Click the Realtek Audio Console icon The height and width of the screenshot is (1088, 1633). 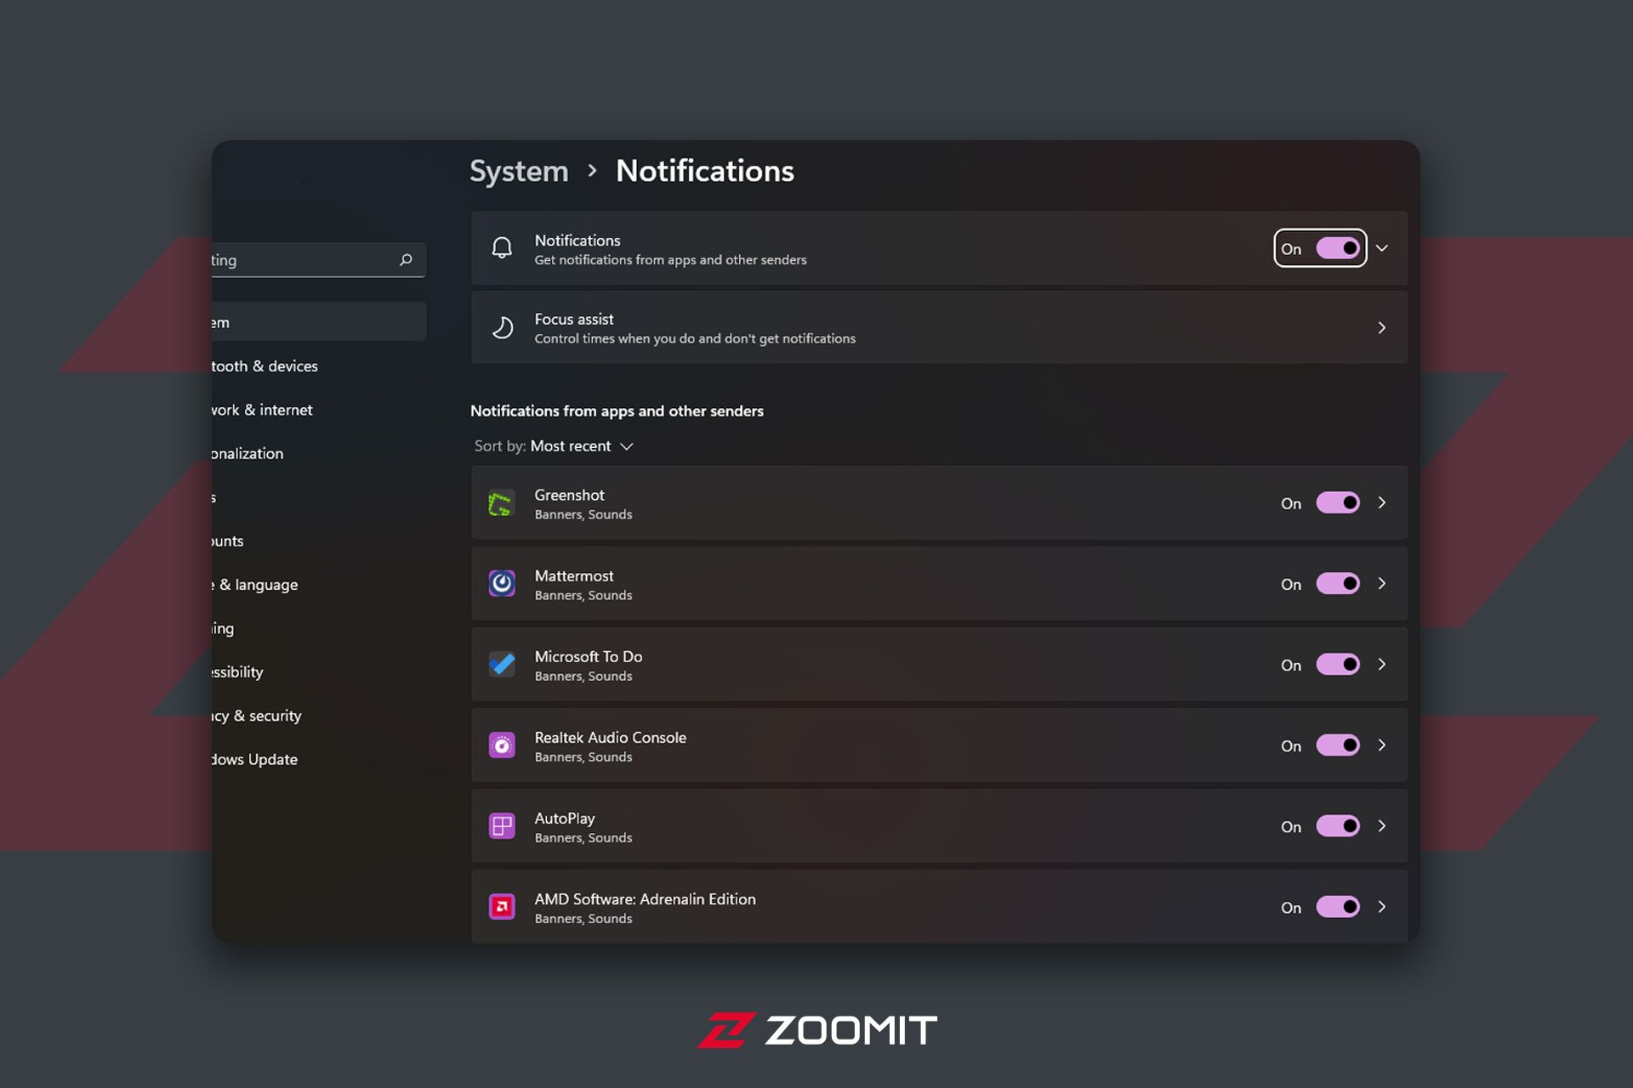click(x=502, y=745)
